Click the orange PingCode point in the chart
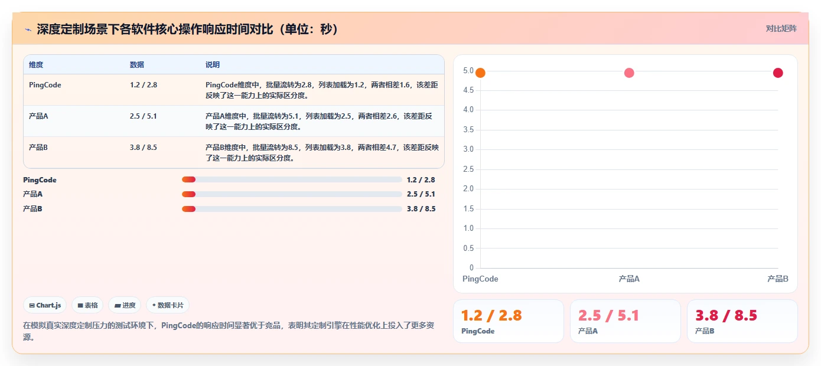 (x=480, y=73)
